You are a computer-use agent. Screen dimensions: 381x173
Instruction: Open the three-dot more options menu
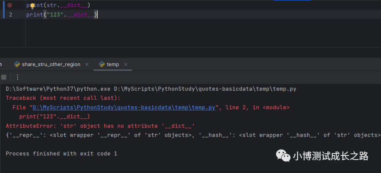[x=18, y=77]
